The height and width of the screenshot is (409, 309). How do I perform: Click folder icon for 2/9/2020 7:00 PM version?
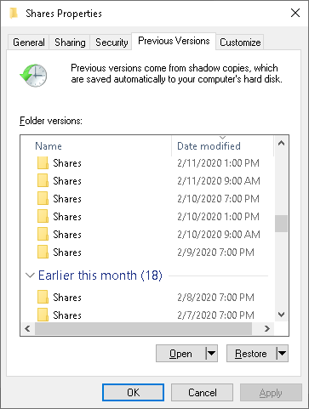[43, 253]
